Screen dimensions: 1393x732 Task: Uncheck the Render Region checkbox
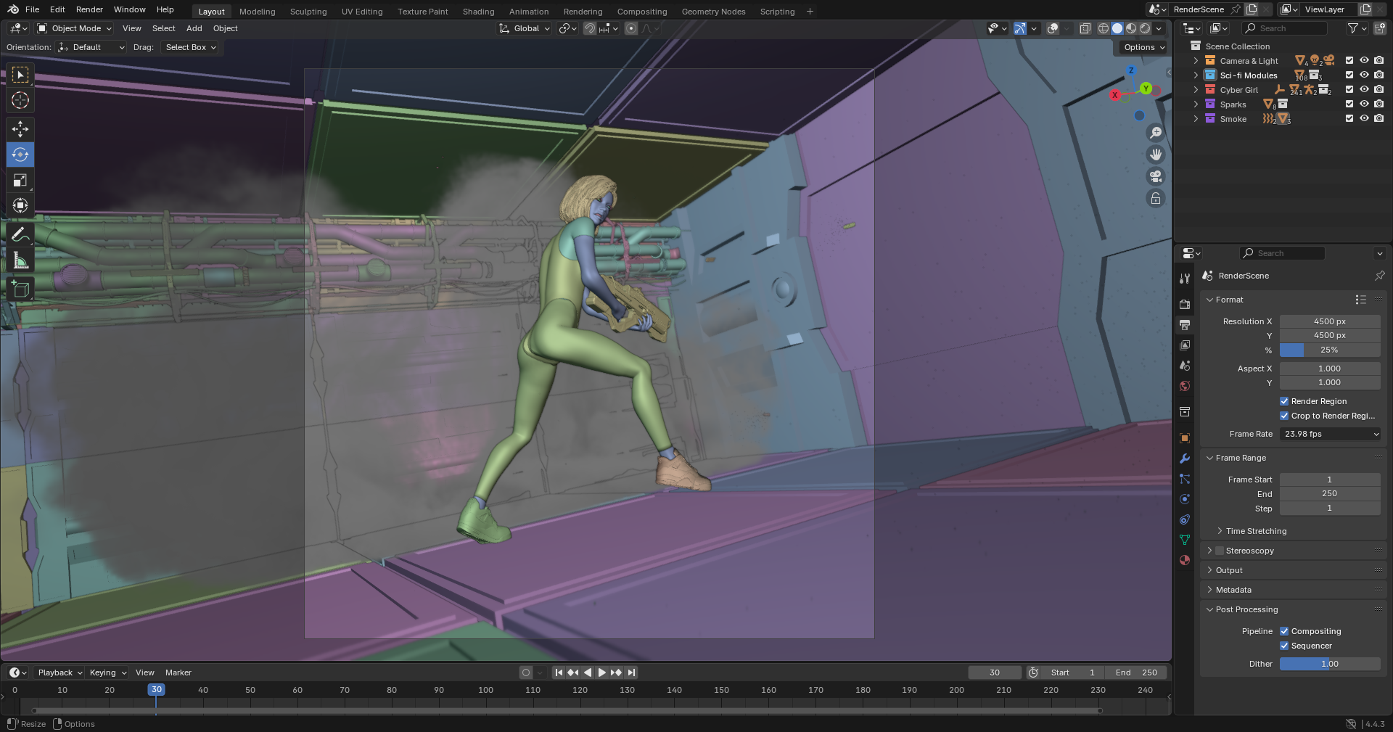(1284, 401)
